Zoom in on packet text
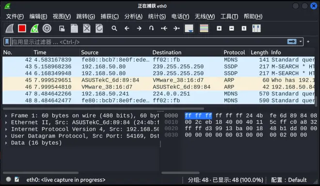 pyautogui.click(x=219, y=29)
